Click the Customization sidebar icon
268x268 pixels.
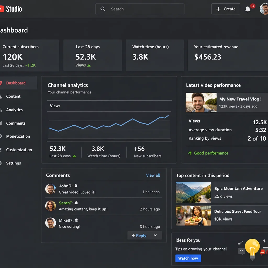point(1,150)
